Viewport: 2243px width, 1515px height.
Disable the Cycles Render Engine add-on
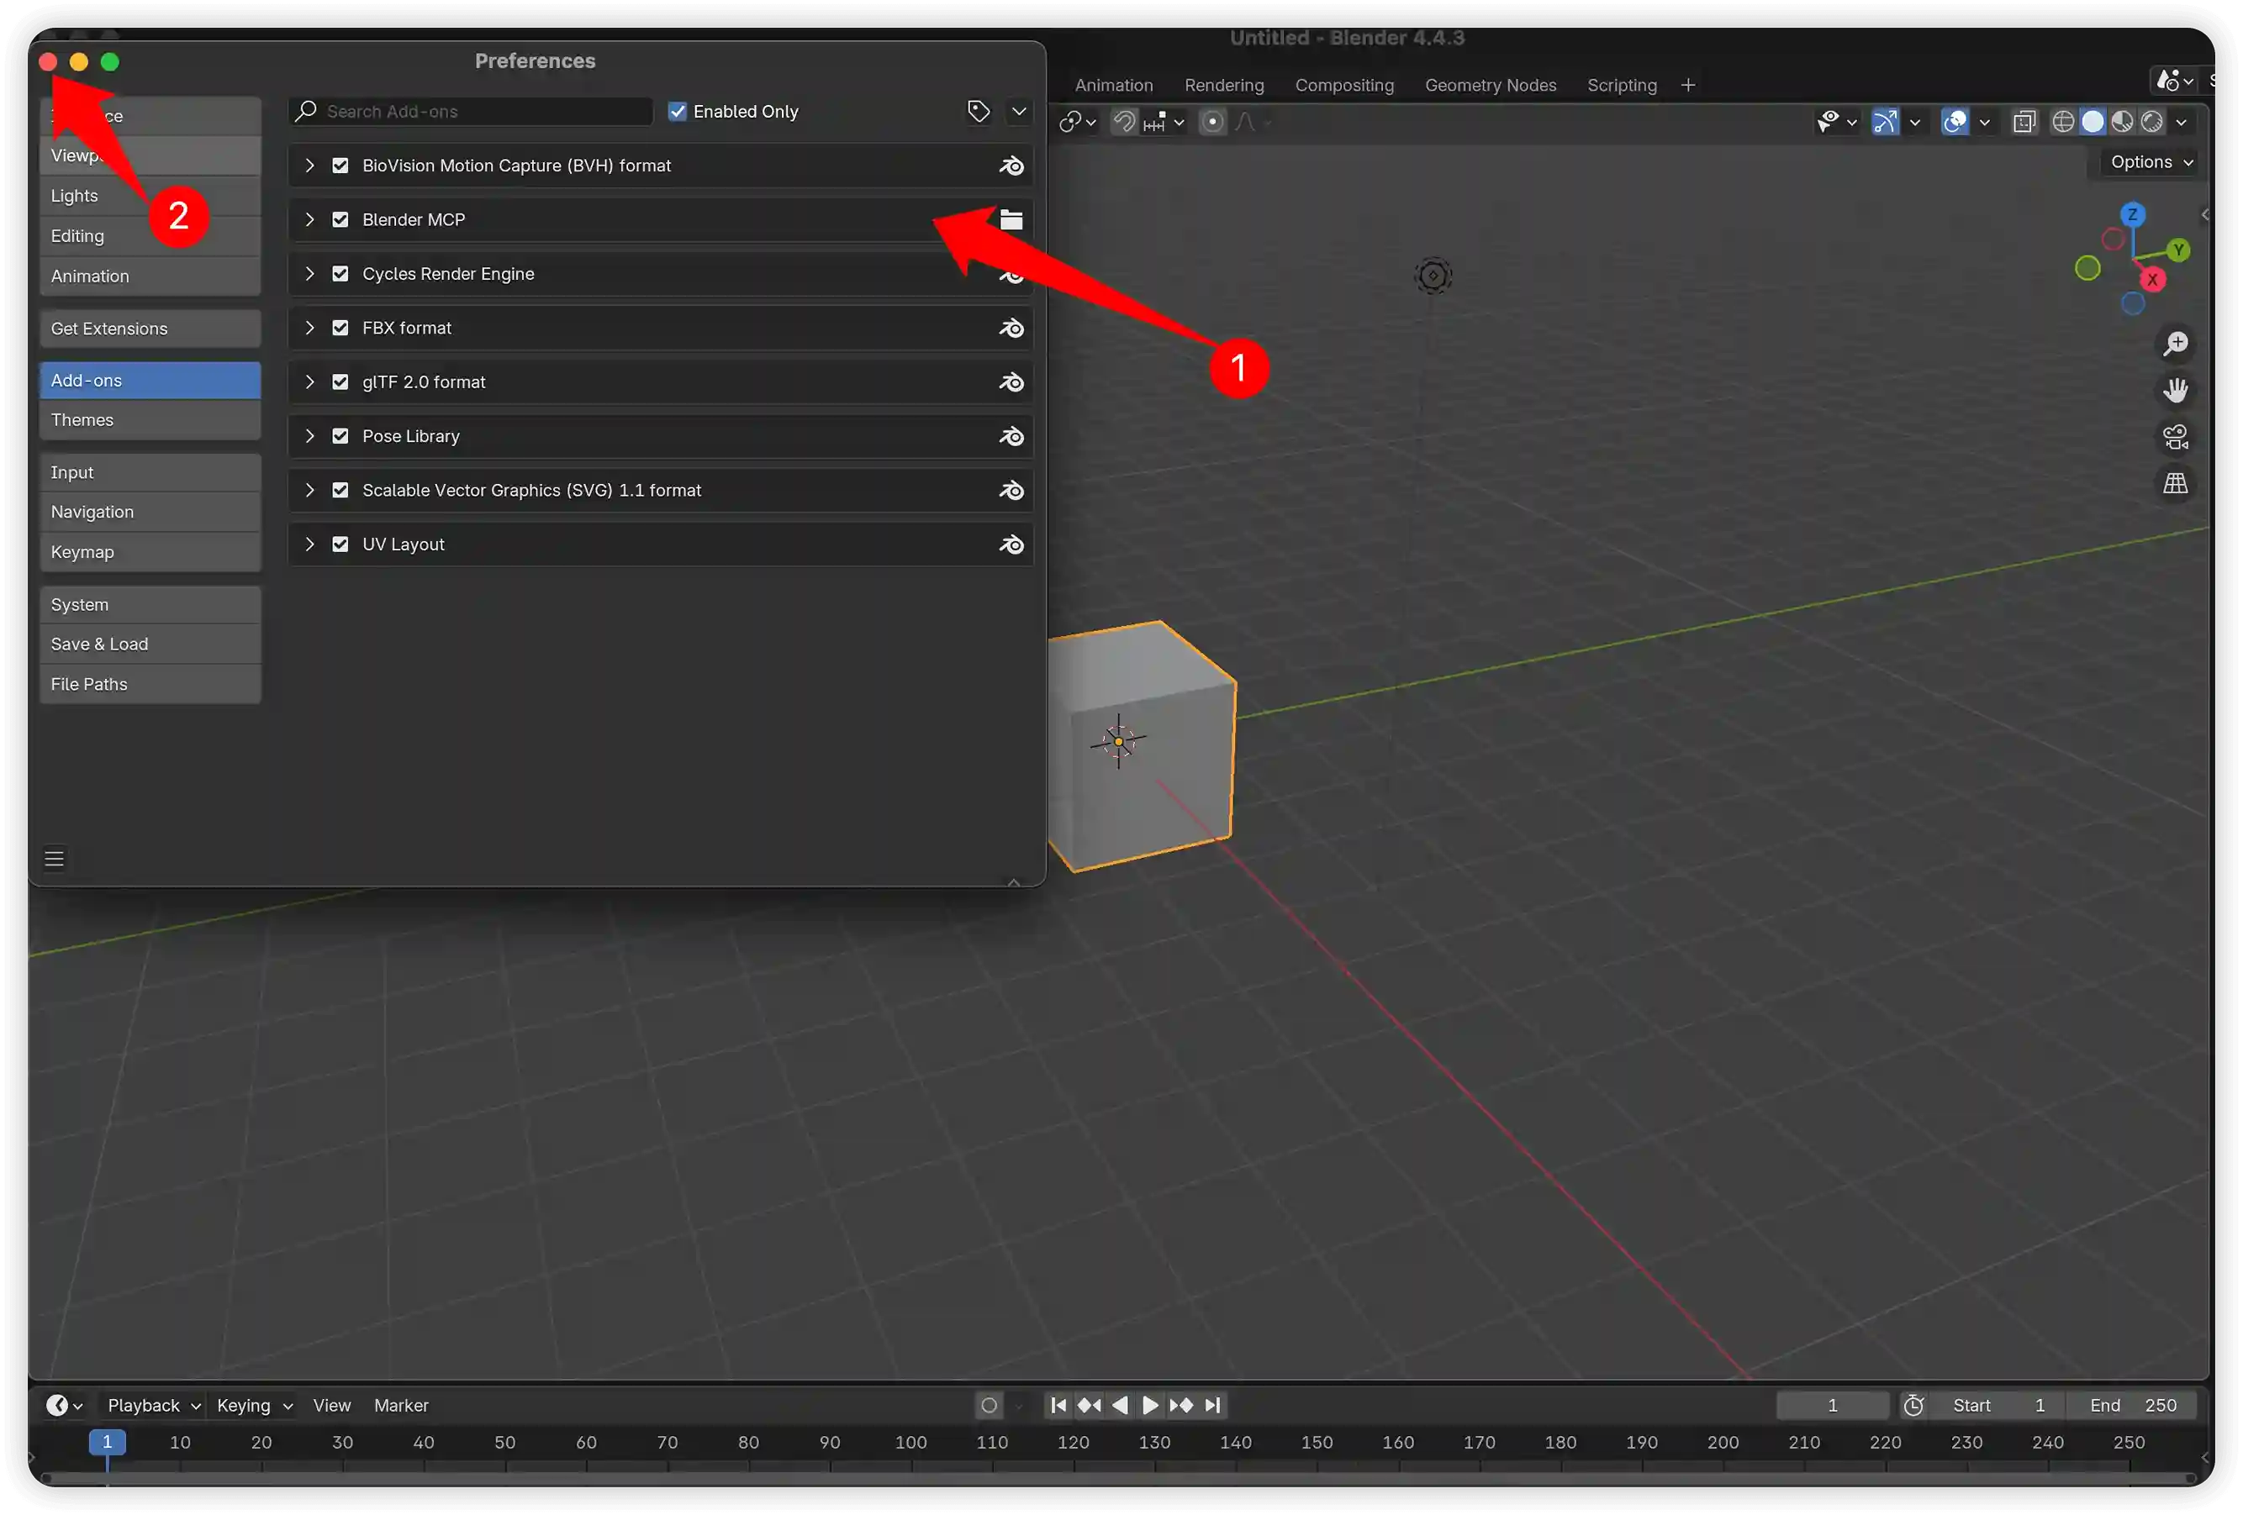pyautogui.click(x=340, y=274)
